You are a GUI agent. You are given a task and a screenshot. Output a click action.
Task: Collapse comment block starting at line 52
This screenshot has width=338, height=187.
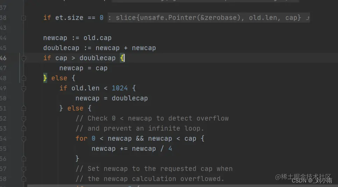click(24, 118)
